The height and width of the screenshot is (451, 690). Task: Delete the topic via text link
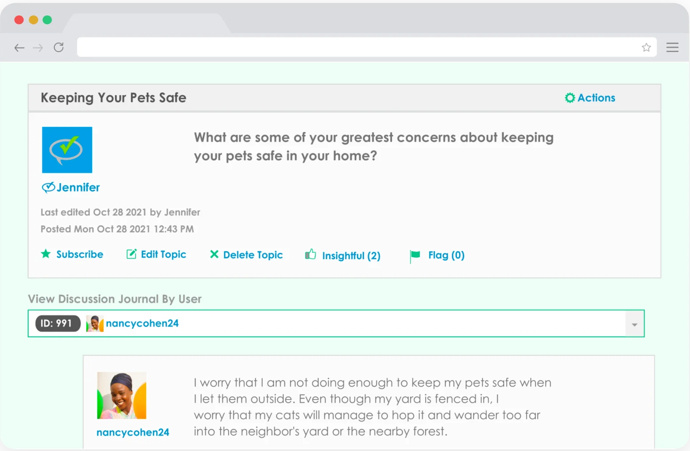pos(253,255)
